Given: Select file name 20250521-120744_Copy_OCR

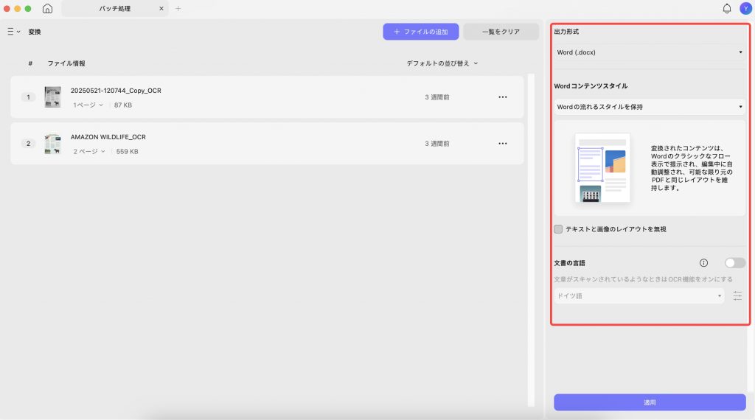Looking at the screenshot, I should click(116, 91).
